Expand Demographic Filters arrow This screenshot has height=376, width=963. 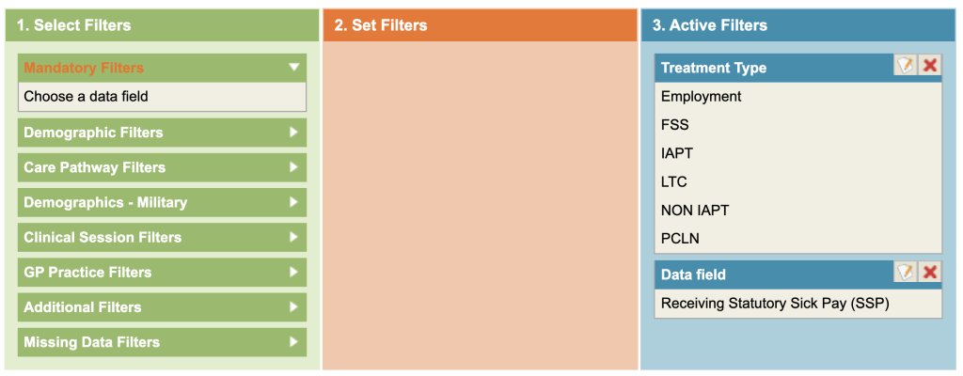294,133
